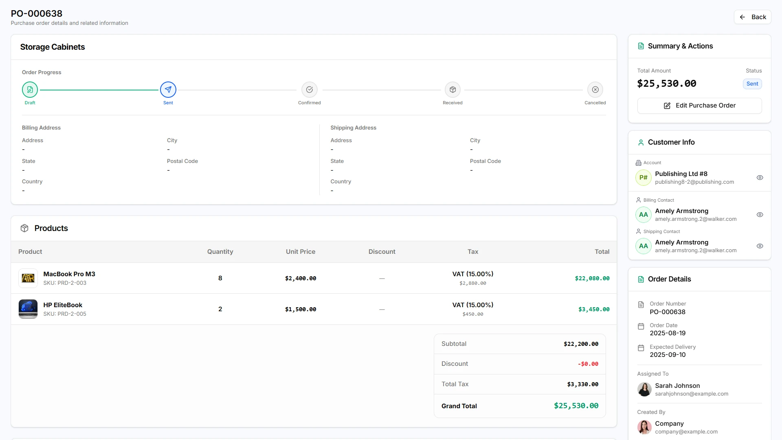Click the Summary & Actions document icon
This screenshot has width=782, height=440.
(x=641, y=46)
